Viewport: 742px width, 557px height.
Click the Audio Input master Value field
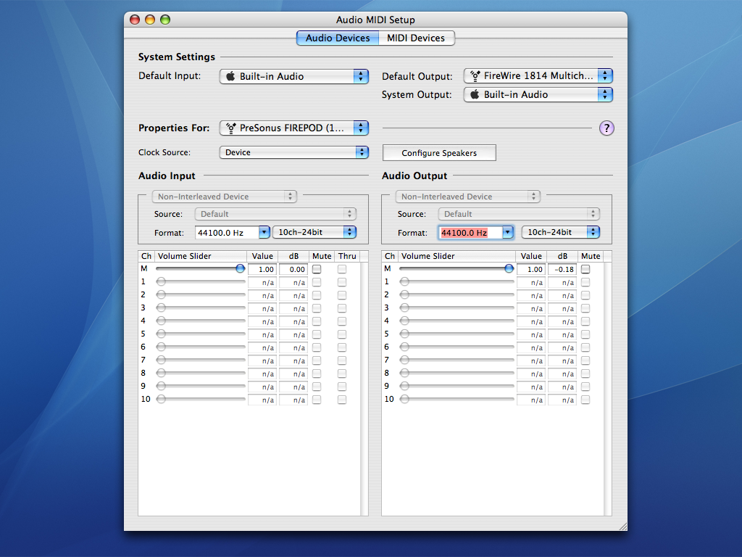point(262,269)
